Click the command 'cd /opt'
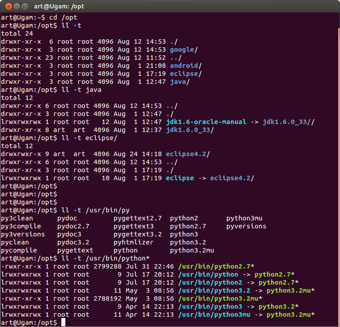 (x=63, y=17)
